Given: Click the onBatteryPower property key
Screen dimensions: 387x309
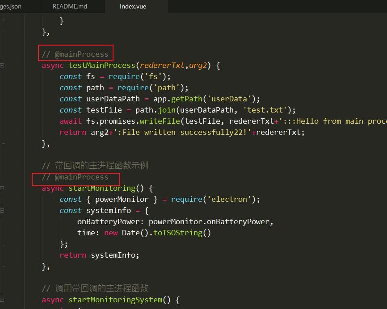Looking at the screenshot, I should [x=108, y=221].
